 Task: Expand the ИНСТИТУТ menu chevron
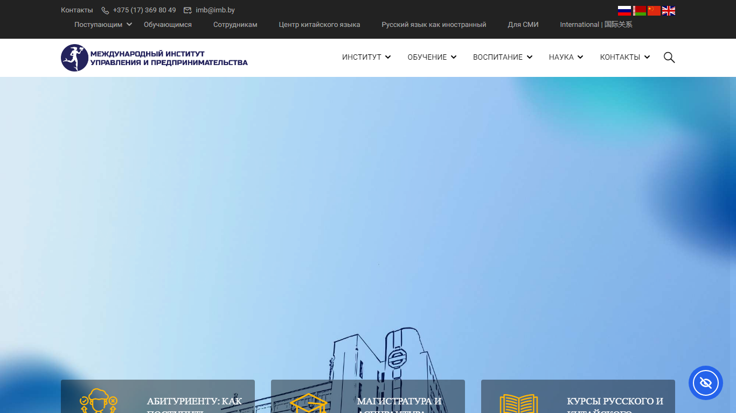388,57
